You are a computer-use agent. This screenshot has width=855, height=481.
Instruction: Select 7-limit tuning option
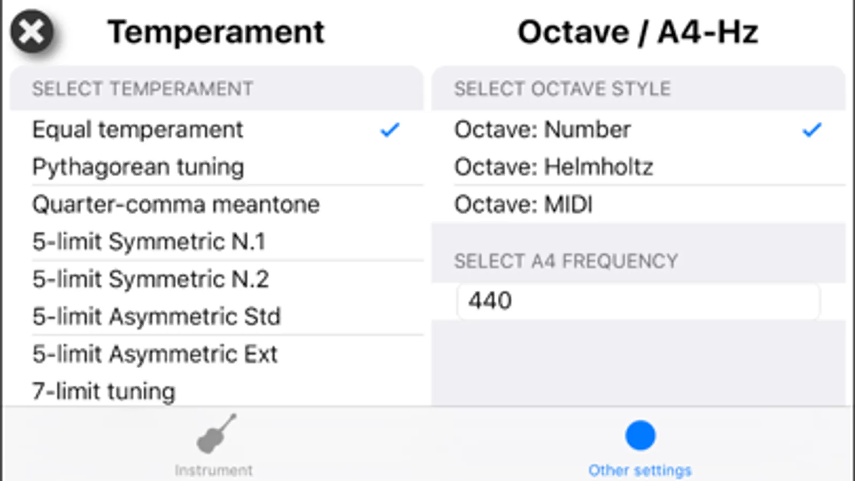click(217, 391)
